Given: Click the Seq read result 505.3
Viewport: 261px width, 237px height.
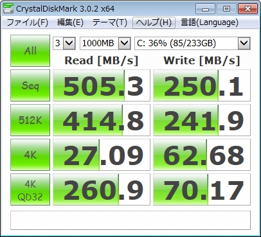Looking at the screenshot, I should 102,85.
